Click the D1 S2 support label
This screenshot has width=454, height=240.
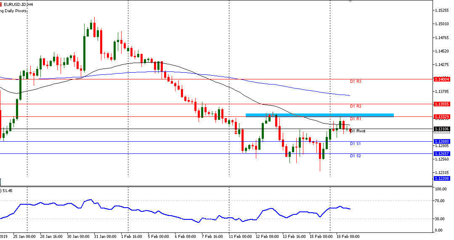pyautogui.click(x=356, y=156)
